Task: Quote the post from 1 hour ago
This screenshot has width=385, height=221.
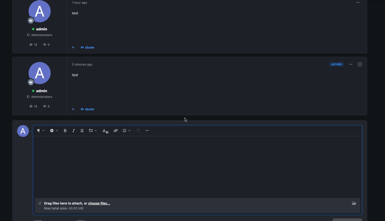Action: pyautogui.click(x=88, y=47)
